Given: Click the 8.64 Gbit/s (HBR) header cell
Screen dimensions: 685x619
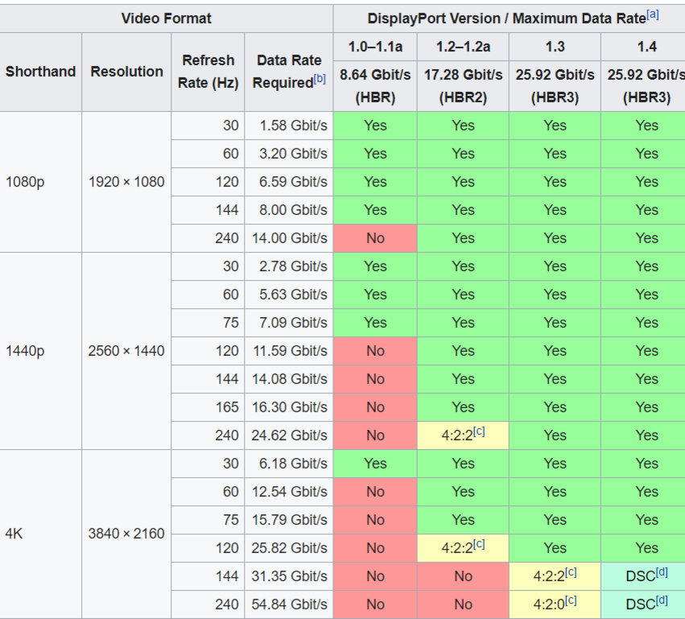Looking at the screenshot, I should point(375,86).
